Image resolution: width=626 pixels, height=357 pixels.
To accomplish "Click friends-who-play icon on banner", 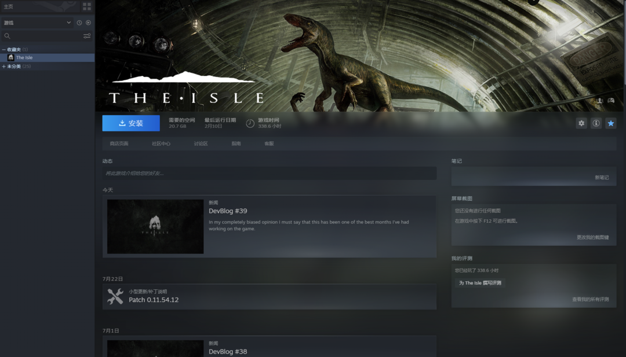I will click(599, 101).
